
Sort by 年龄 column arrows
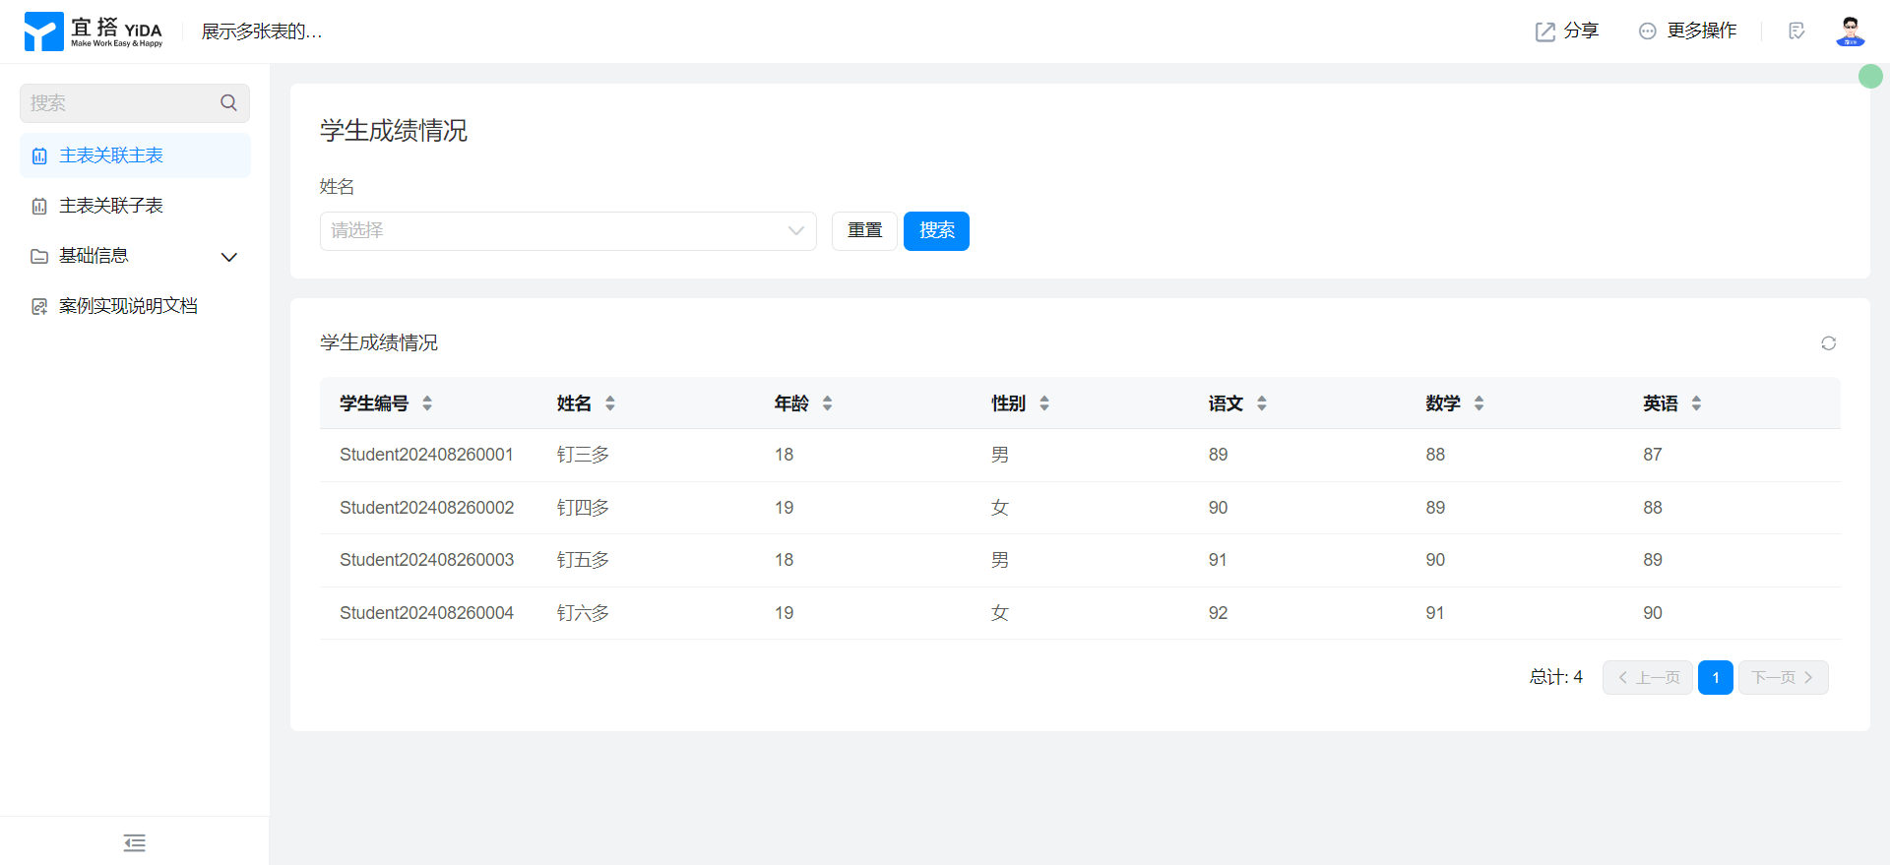827,403
